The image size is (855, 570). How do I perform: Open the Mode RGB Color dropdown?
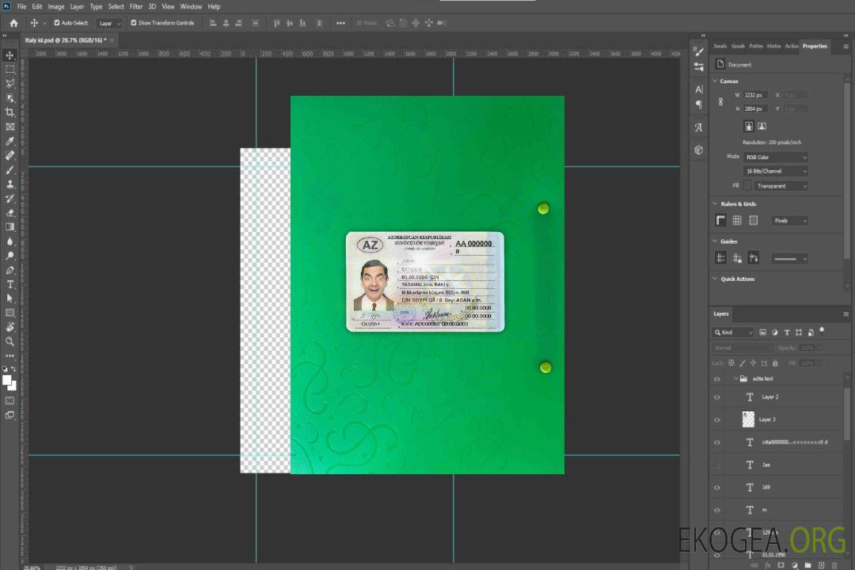[776, 158]
